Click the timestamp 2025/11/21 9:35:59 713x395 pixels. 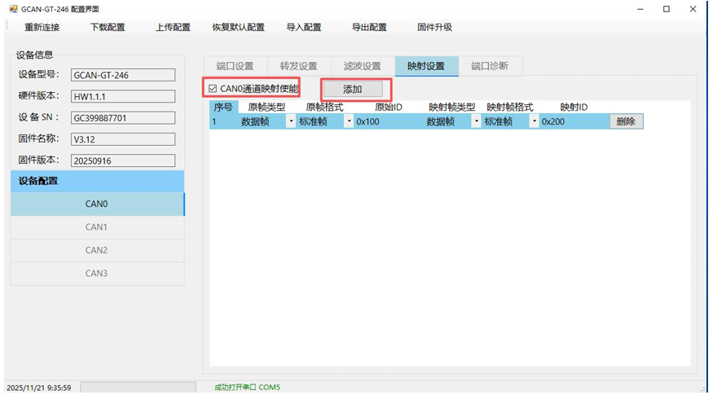38,388
